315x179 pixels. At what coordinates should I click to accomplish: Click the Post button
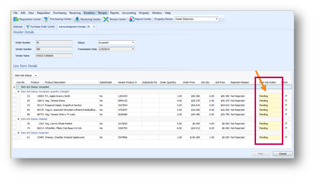pos(261,154)
